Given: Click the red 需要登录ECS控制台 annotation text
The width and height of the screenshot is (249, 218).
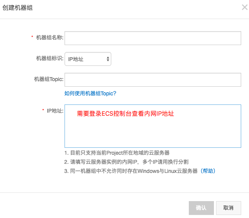Looking at the screenshot, I should tap(126, 114).
